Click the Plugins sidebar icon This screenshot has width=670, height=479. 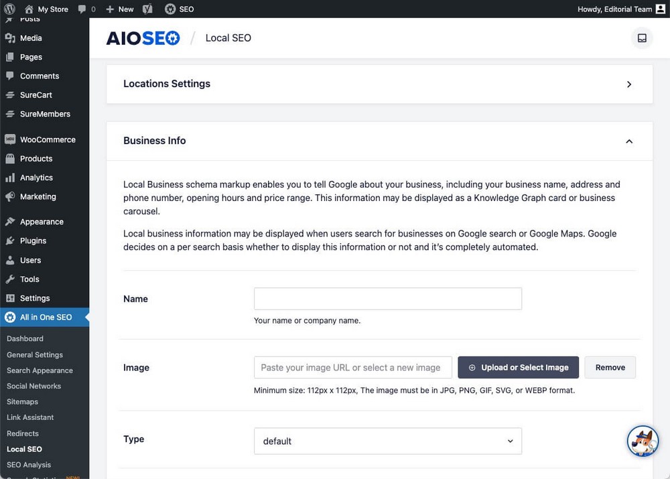(10, 241)
